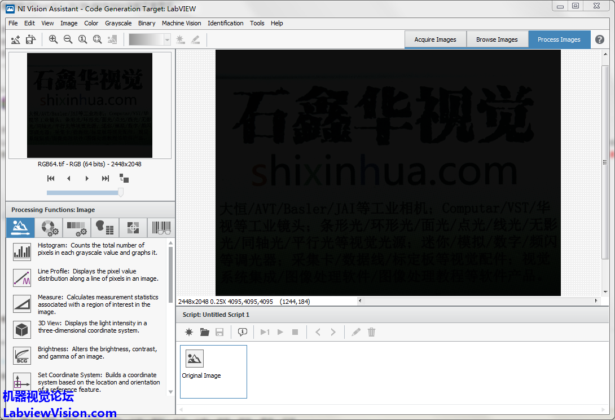Click the image navigation slider handle
The height and width of the screenshot is (420, 615).
120,192
